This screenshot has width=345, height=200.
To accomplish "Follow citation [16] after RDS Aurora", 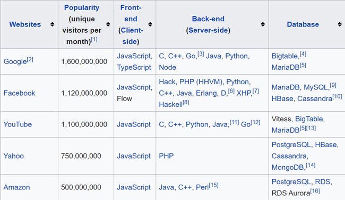I will pos(315,191).
